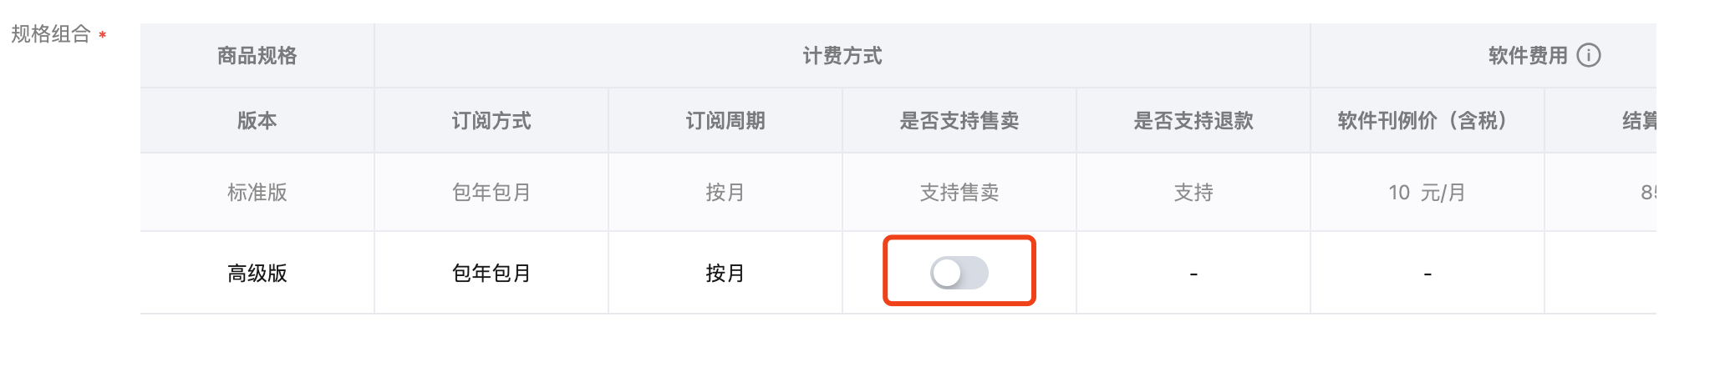Click the 高级版 refund support dash cell
This screenshot has height=367, width=1715.
tap(1193, 274)
